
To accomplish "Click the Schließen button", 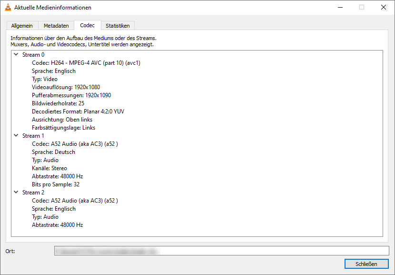I will (366, 264).
